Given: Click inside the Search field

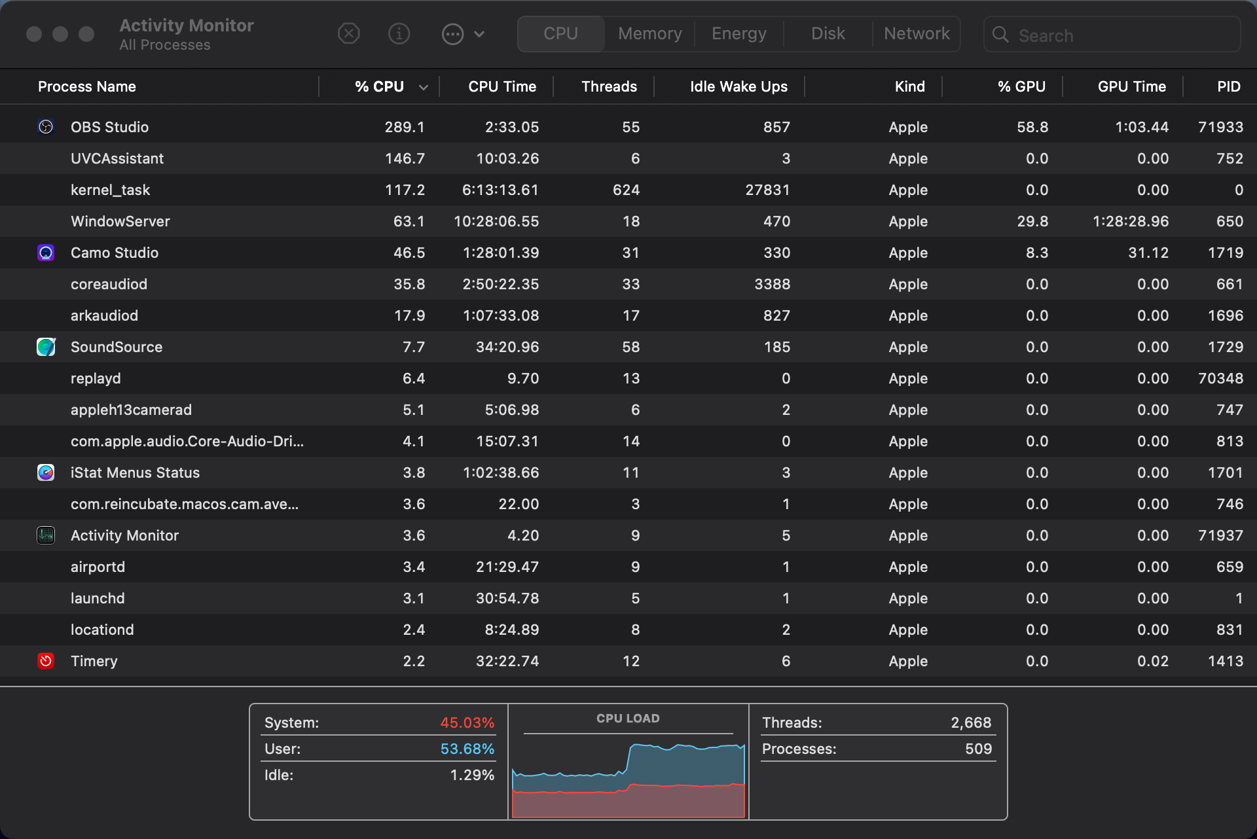Looking at the screenshot, I should (1113, 35).
